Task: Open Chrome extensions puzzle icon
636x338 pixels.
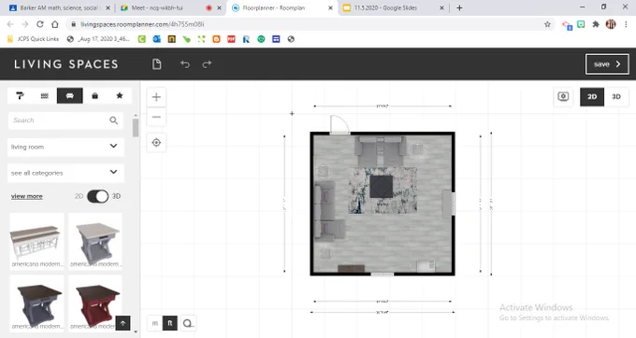Action: click(x=596, y=24)
